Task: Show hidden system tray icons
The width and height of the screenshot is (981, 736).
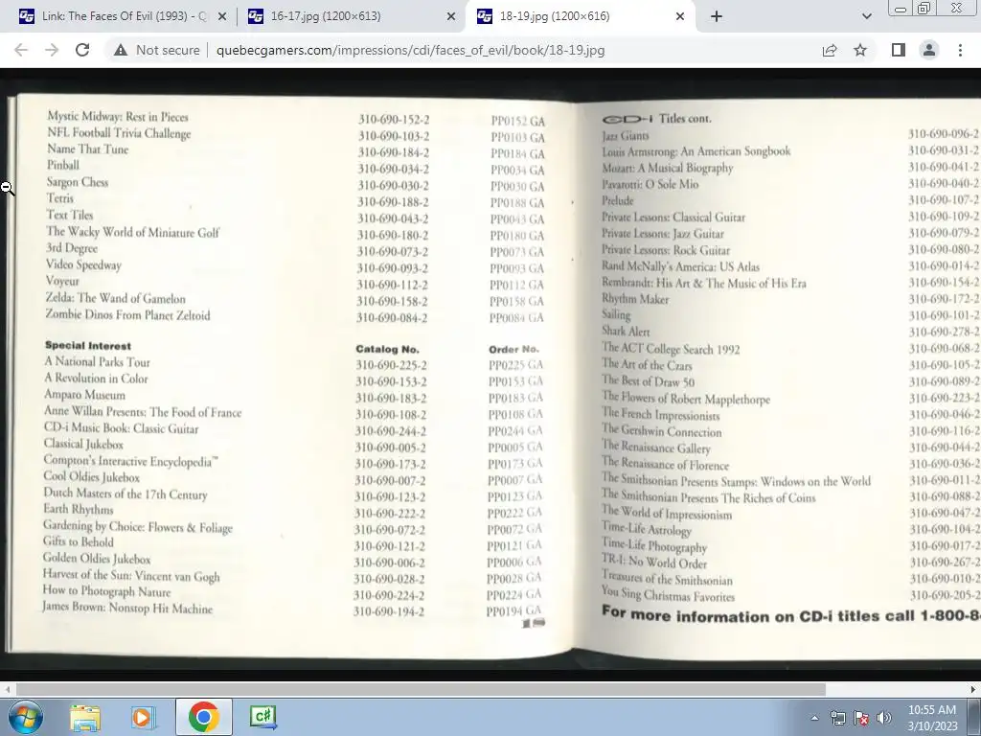Action: point(814,718)
